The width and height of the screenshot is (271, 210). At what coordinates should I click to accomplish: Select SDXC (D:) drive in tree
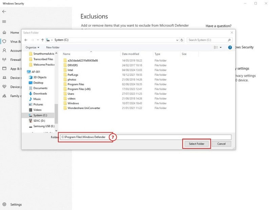(x=39, y=121)
